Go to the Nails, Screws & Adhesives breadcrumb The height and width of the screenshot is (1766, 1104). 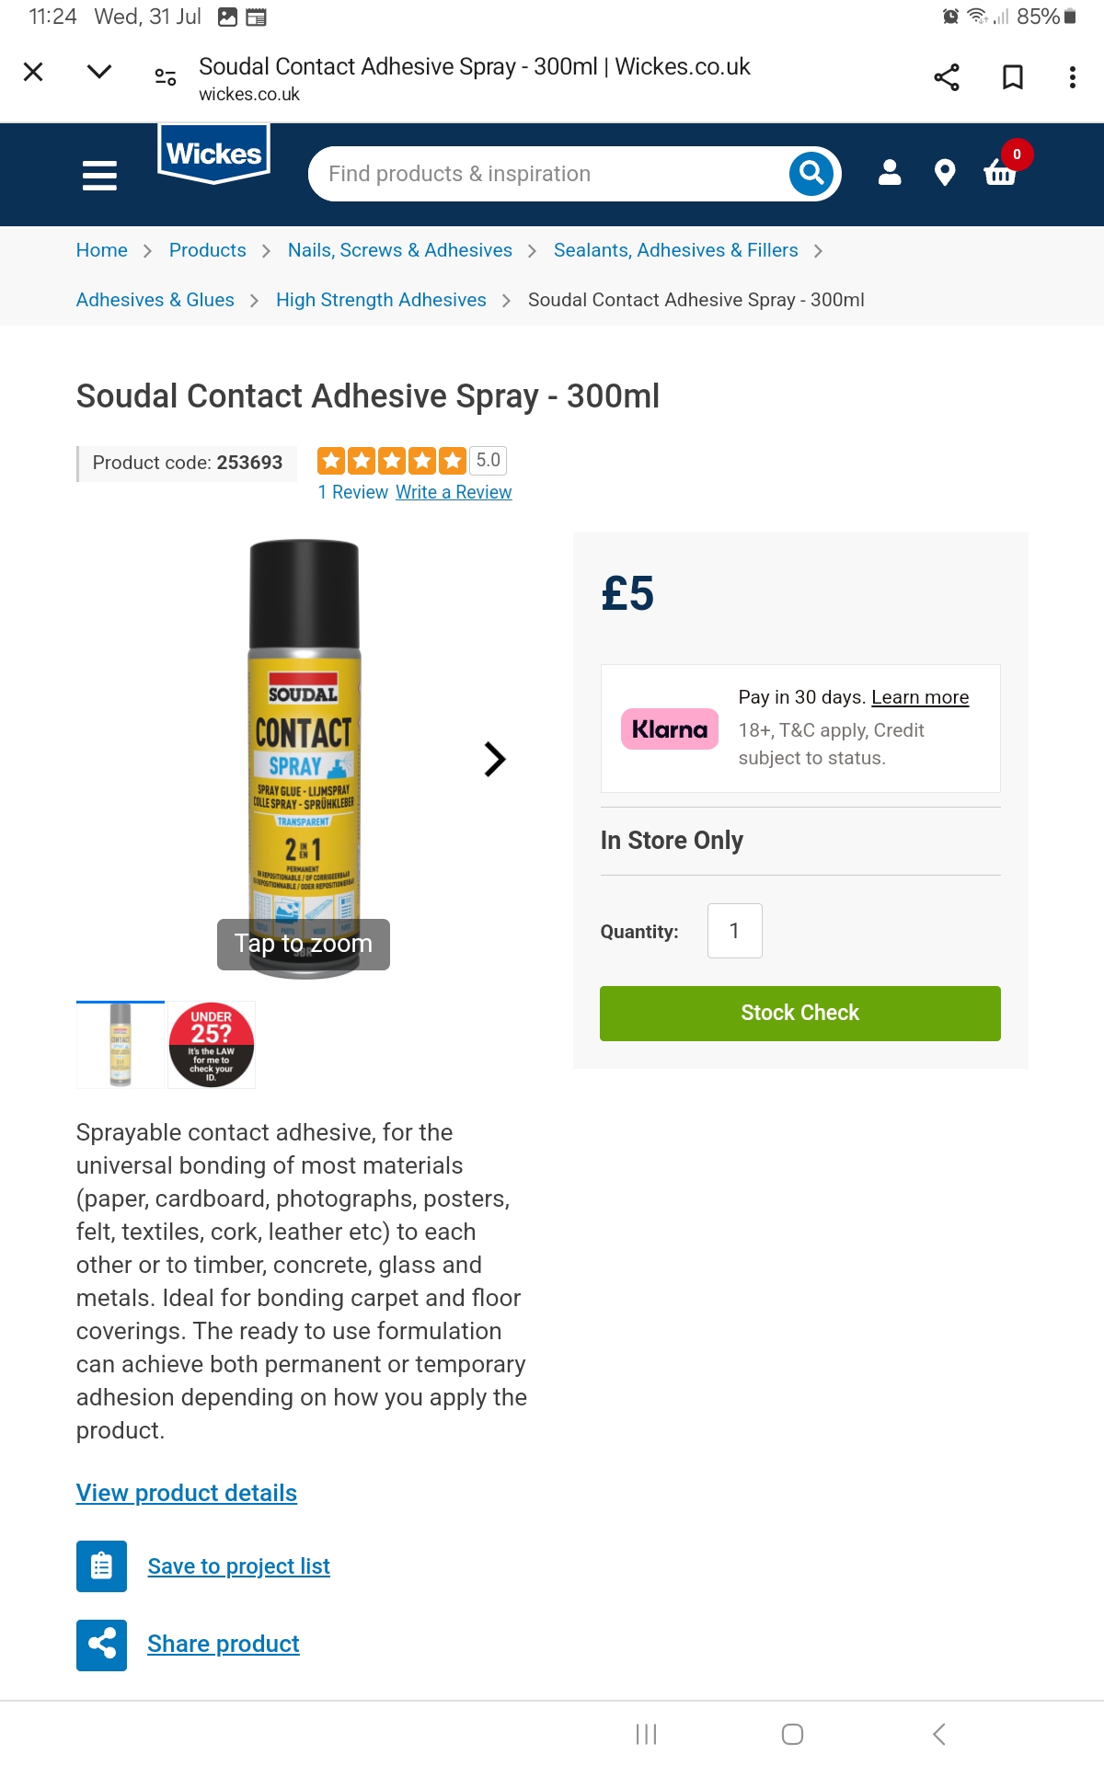click(x=399, y=250)
